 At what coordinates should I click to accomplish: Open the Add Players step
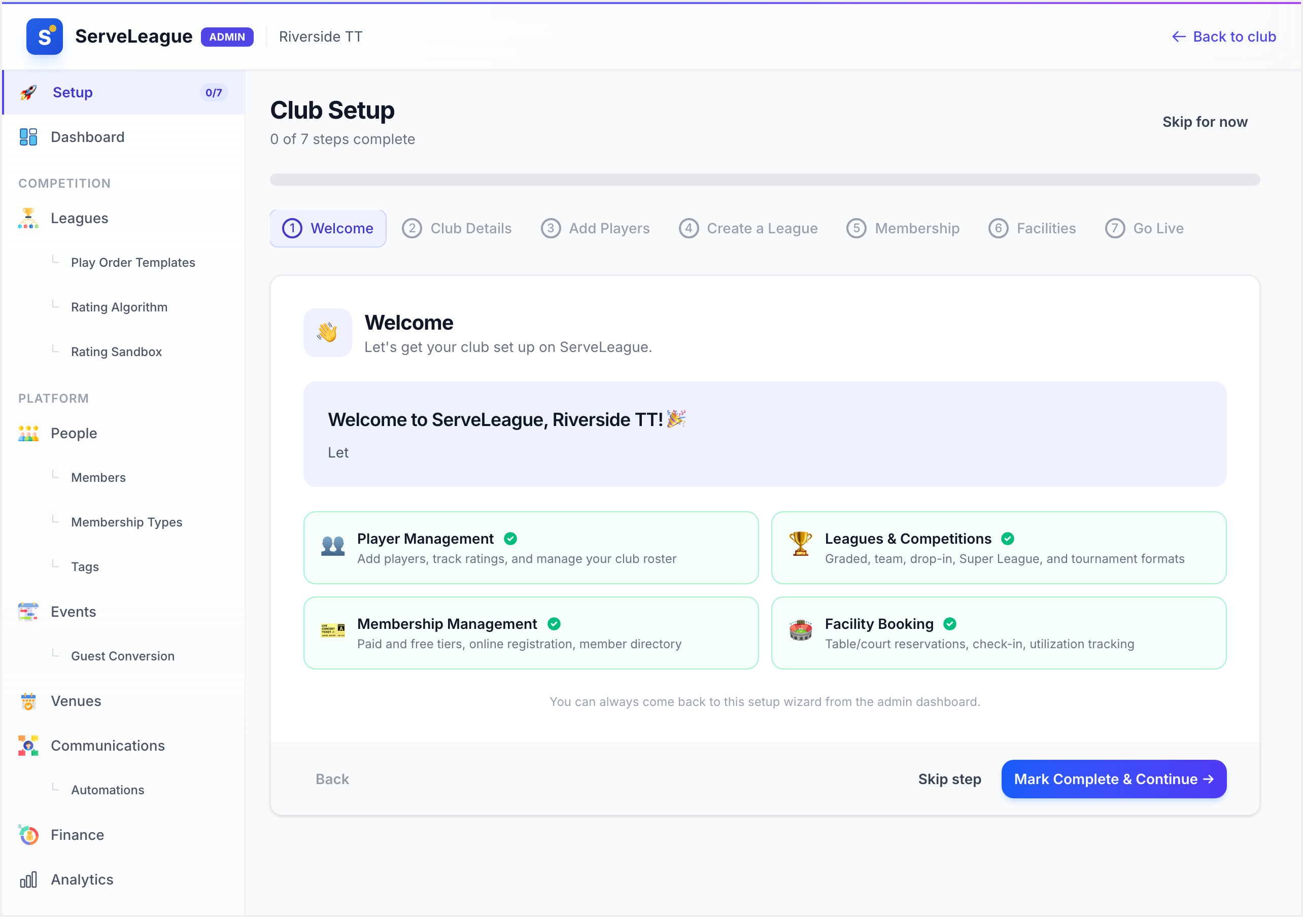pos(595,228)
